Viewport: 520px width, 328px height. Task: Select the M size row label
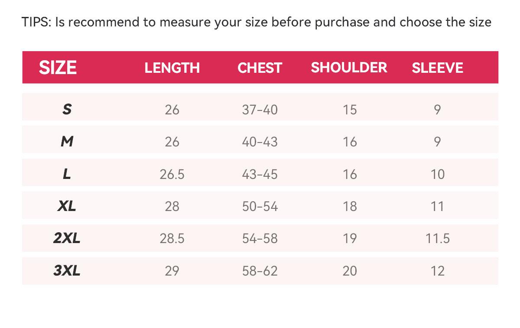pyautogui.click(x=67, y=142)
